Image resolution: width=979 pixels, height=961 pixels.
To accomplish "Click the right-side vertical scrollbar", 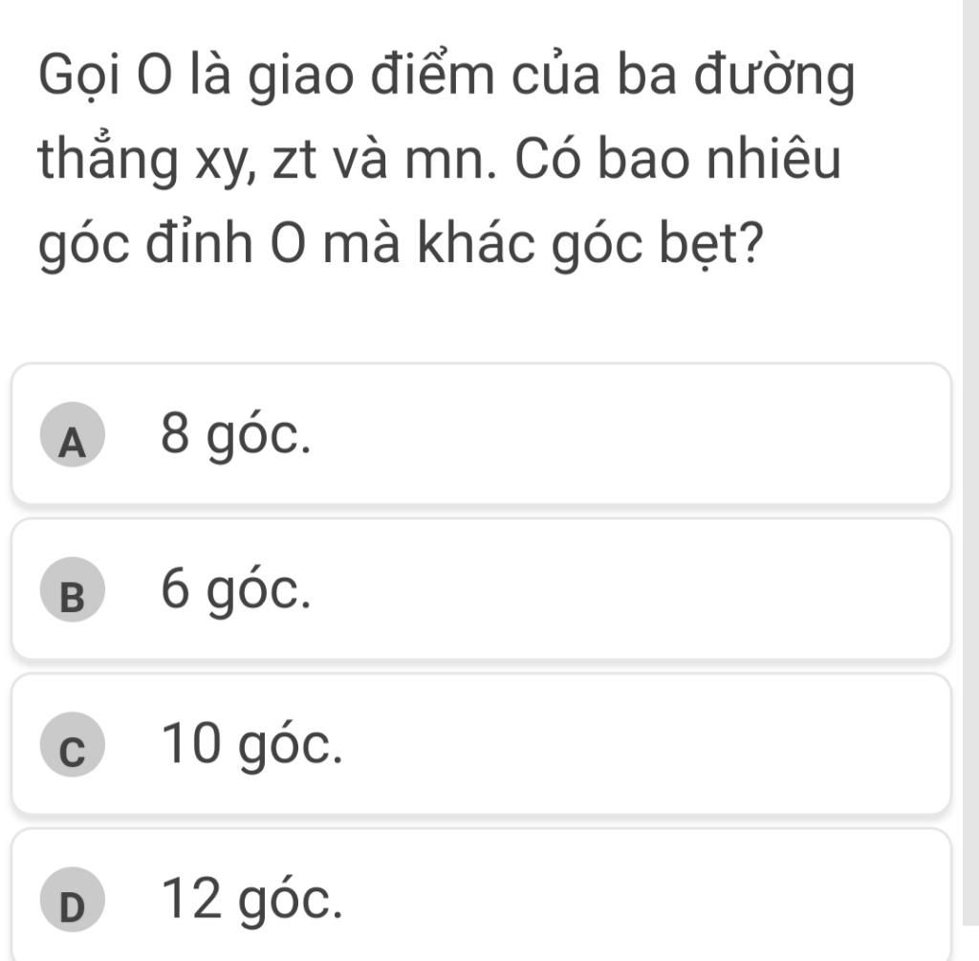I will 971,462.
